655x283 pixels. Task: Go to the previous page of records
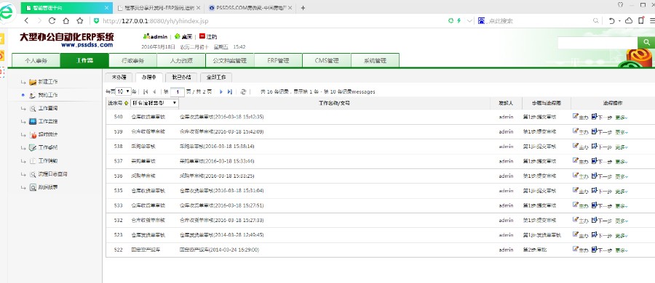[x=154, y=91]
